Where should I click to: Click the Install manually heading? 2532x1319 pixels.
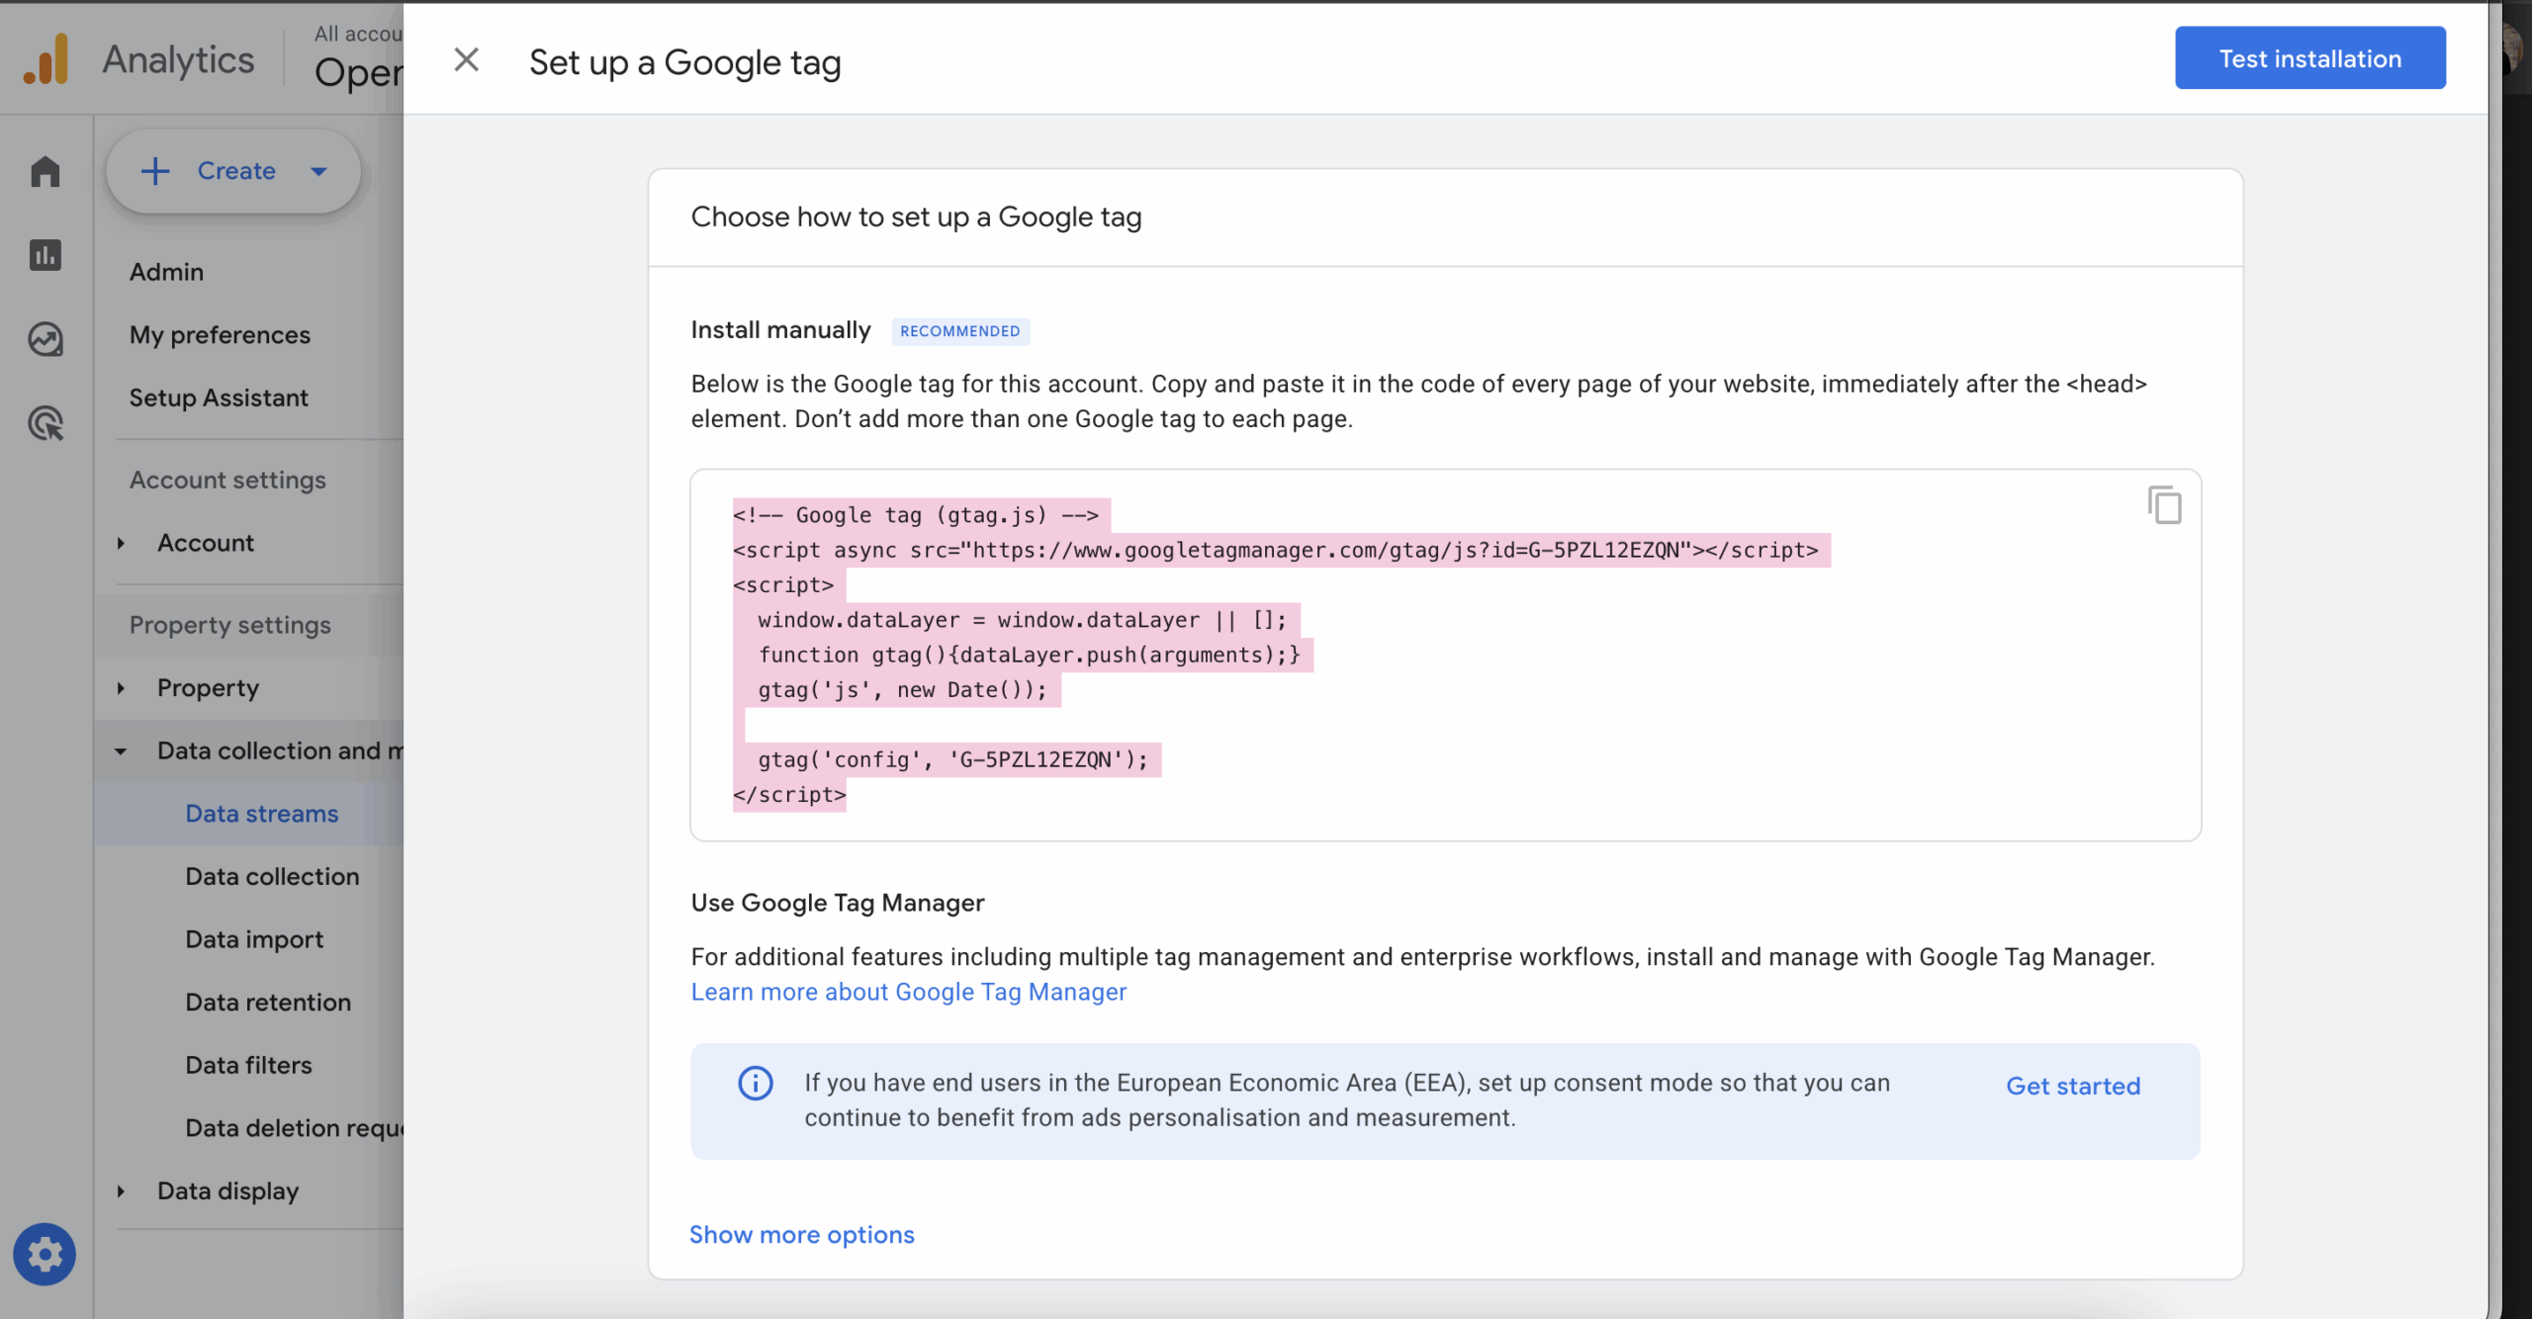780,330
